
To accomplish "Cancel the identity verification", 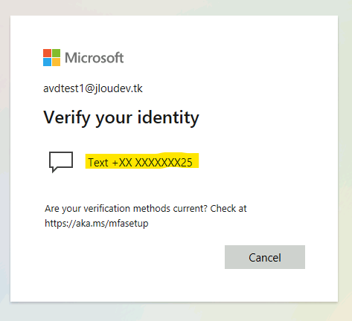I will pos(265,257).
